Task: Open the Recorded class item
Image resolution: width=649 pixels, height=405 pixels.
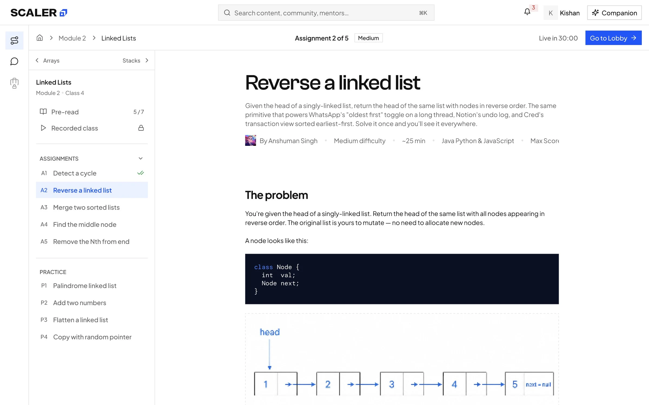Action: (92, 128)
